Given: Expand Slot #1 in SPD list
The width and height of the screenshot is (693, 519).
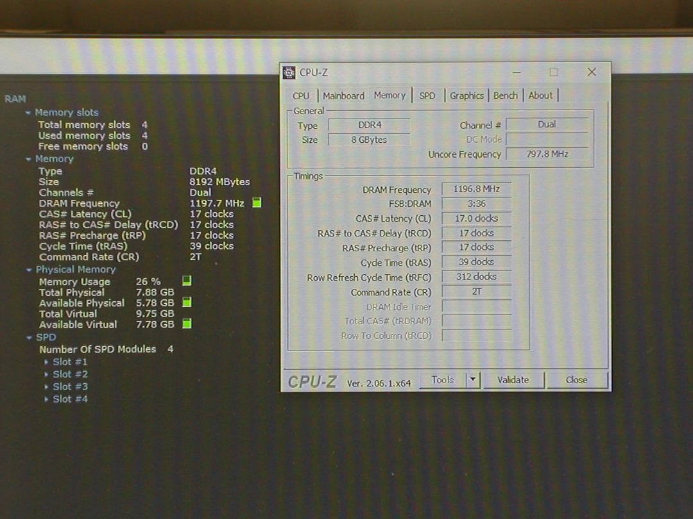Looking at the screenshot, I should point(46,362).
